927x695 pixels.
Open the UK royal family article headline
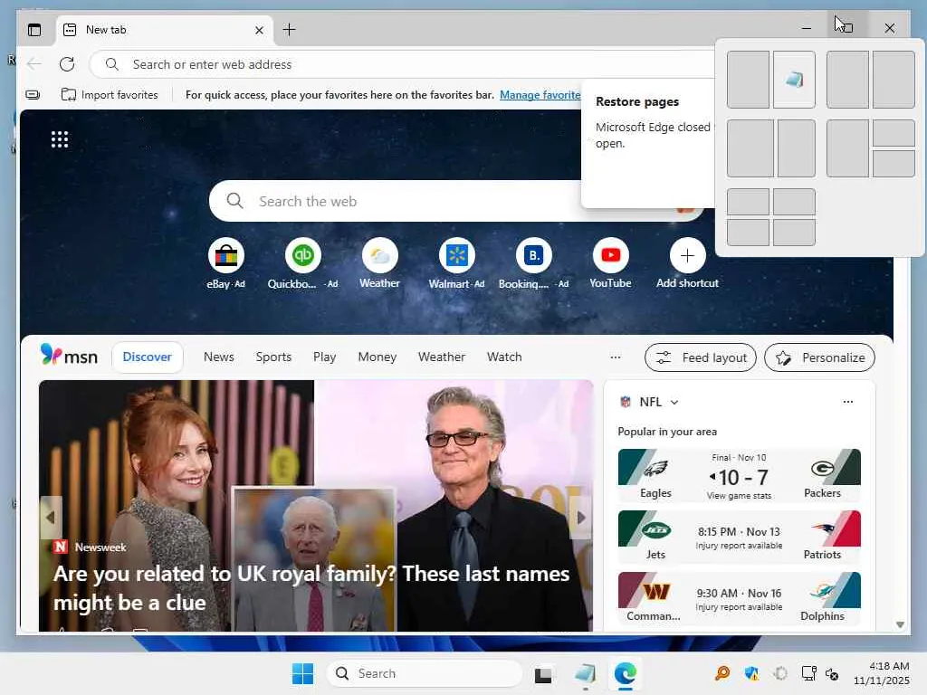coord(311,588)
